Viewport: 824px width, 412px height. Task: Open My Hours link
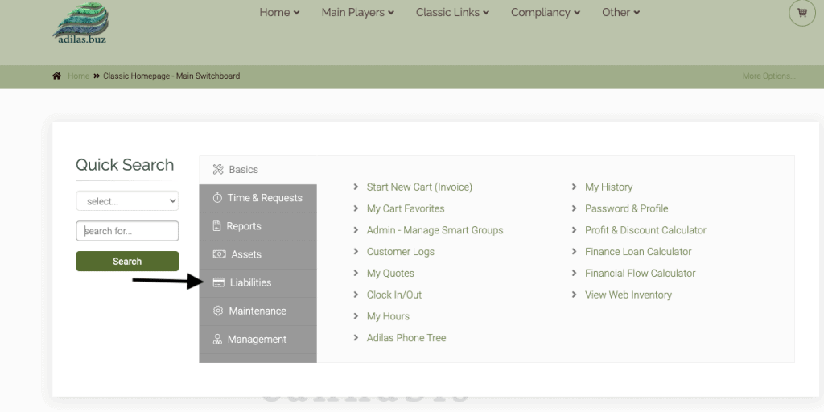[x=388, y=315]
